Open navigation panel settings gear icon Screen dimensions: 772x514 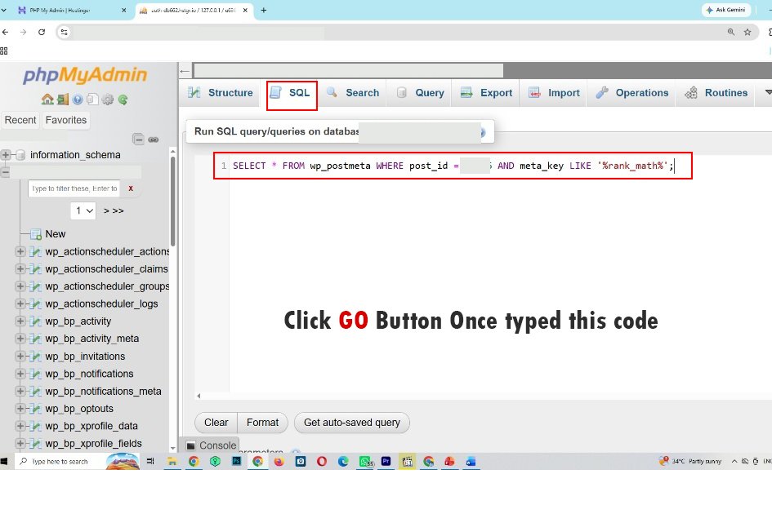(x=107, y=100)
